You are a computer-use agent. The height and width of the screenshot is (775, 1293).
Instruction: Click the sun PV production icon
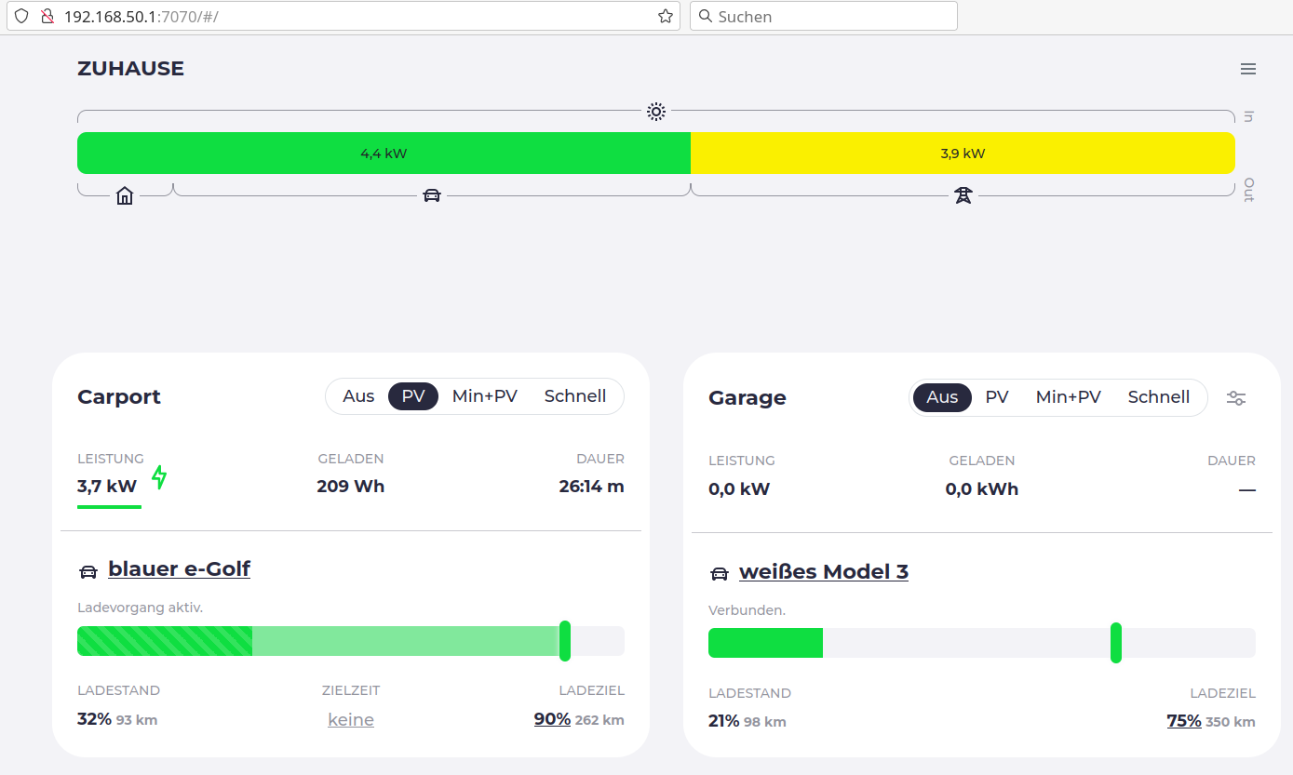pyautogui.click(x=656, y=112)
